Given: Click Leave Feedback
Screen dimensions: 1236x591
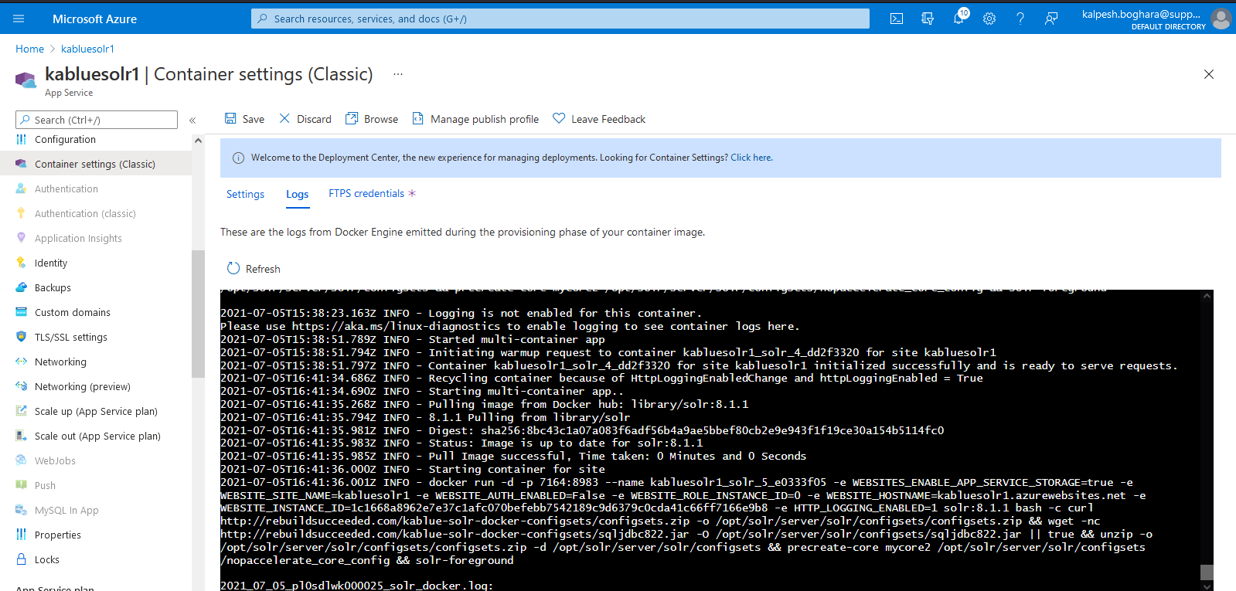Looking at the screenshot, I should 599,119.
